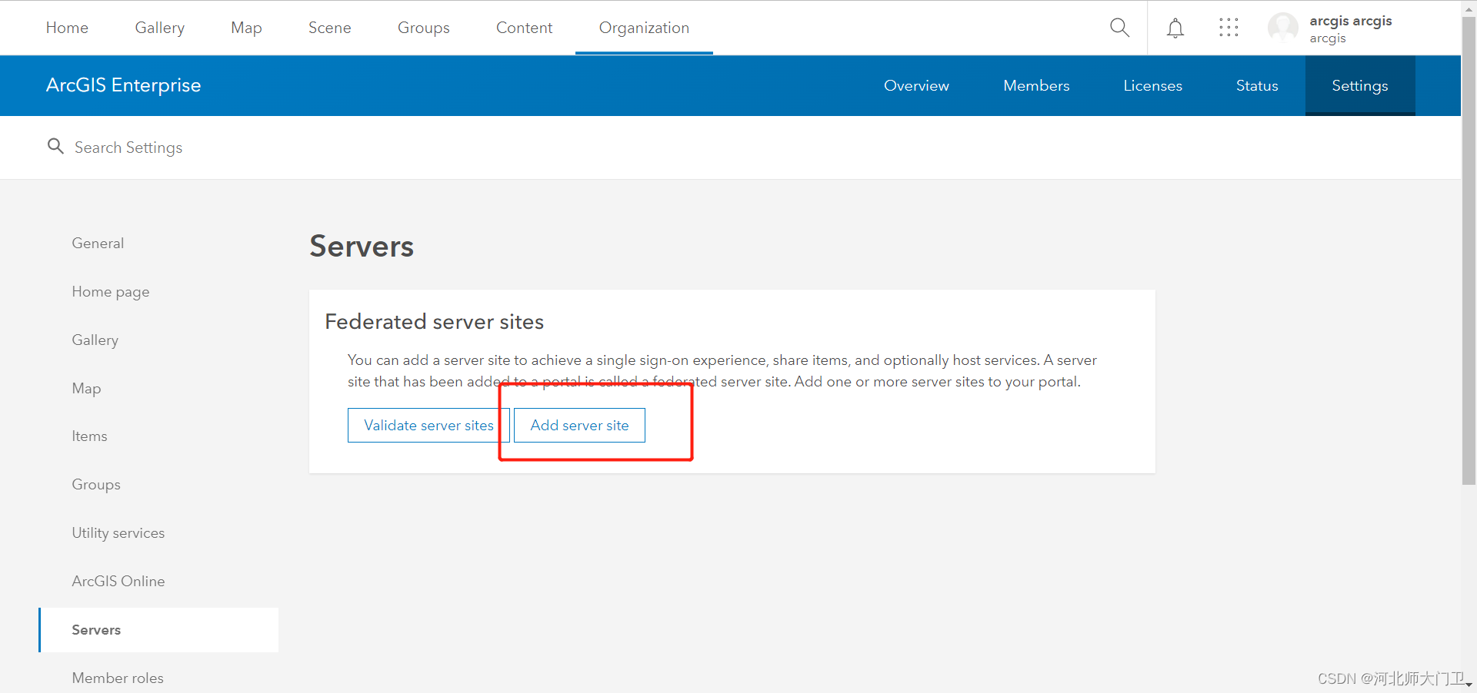The width and height of the screenshot is (1477, 693).
Task: Click the Search Settings magnifier icon
Action: tap(55, 146)
